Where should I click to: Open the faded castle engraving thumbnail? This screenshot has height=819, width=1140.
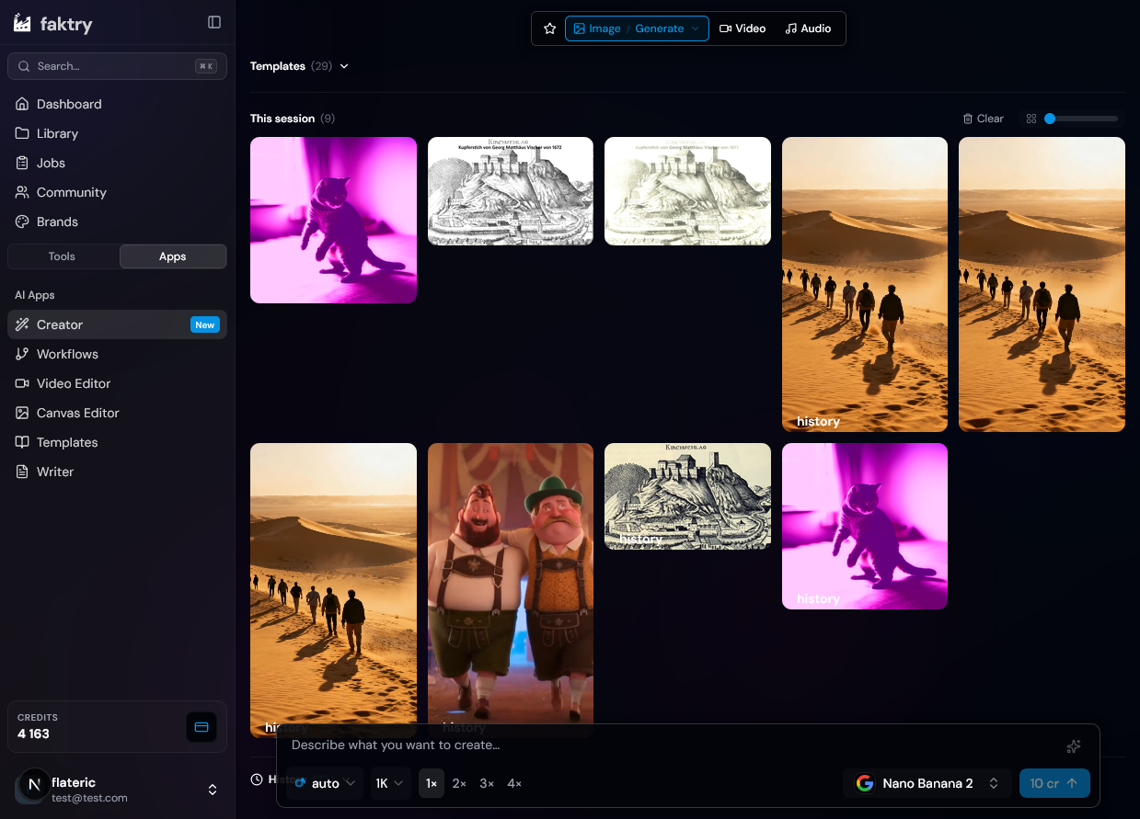[x=687, y=191]
